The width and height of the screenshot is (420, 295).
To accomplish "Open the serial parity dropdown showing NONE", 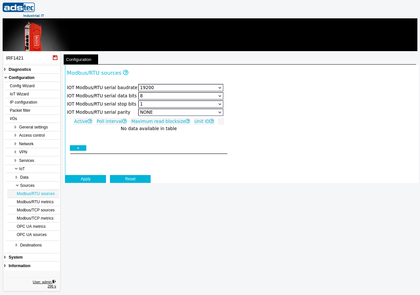I will 181,112.
